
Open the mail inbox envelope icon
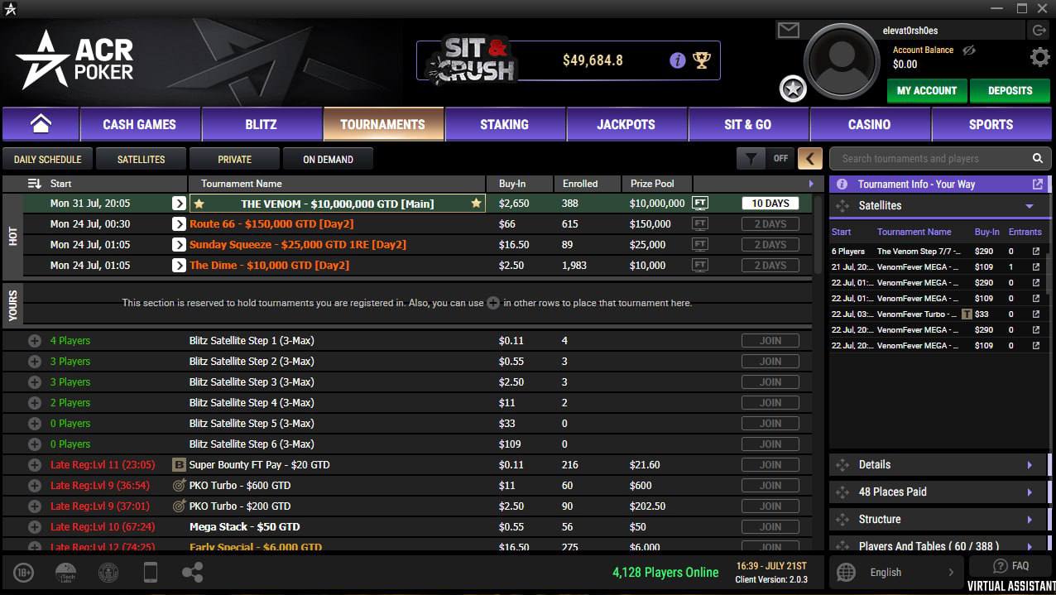pos(789,31)
